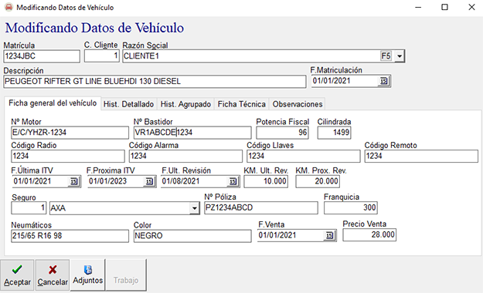
Task: Select the Ficha general del vehículo tab
Action: (53, 103)
